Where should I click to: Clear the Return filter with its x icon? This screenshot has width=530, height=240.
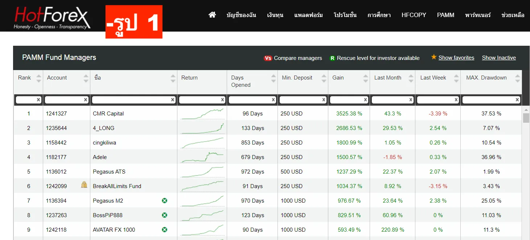coord(223,100)
